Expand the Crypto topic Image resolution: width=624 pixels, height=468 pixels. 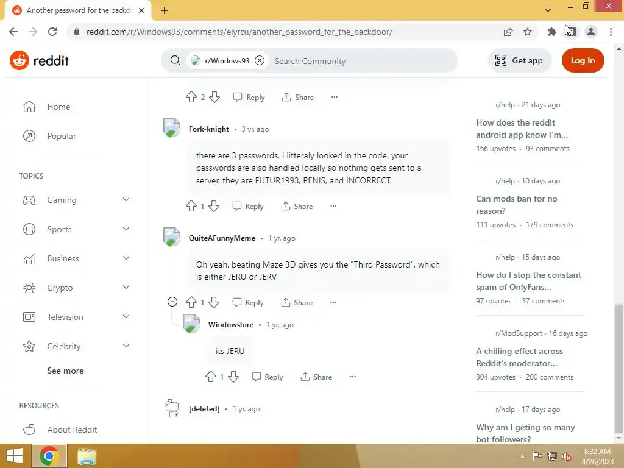tap(126, 288)
